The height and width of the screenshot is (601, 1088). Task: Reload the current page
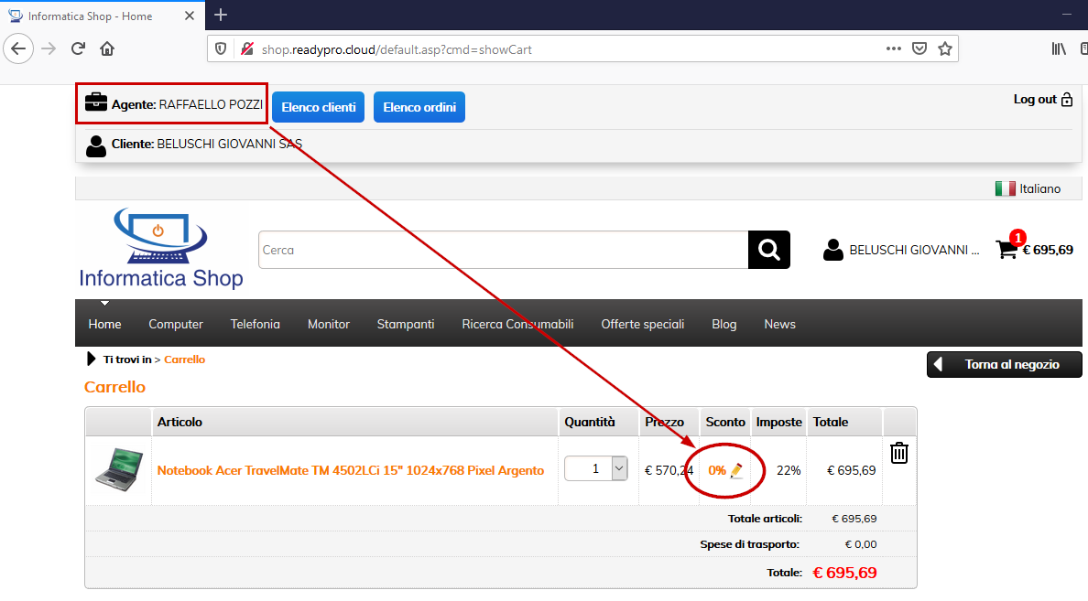tap(78, 48)
